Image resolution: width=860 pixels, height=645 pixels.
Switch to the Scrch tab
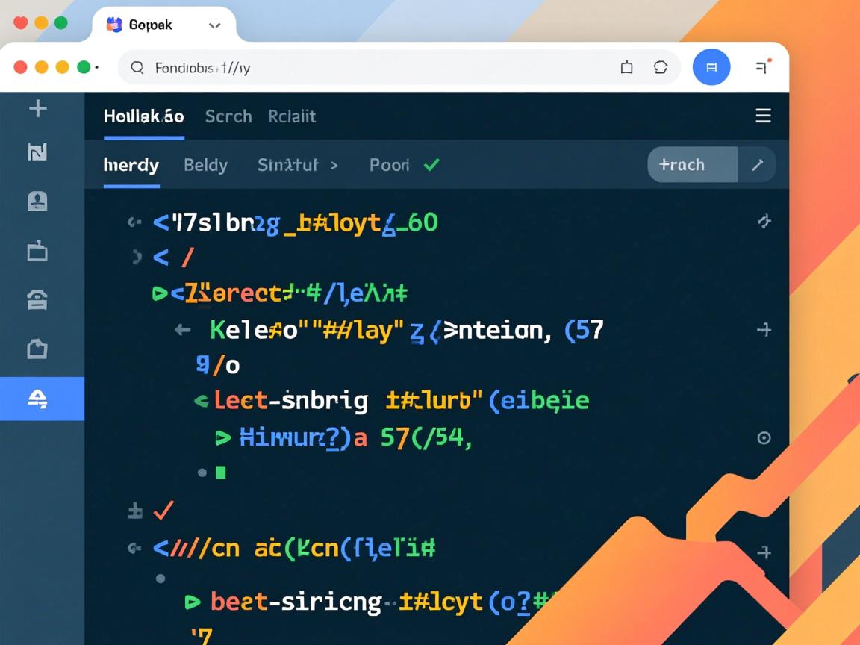pyautogui.click(x=228, y=116)
